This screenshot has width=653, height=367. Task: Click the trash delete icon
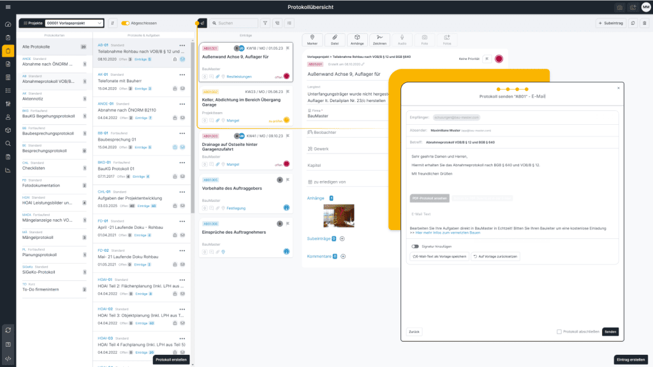(x=644, y=23)
